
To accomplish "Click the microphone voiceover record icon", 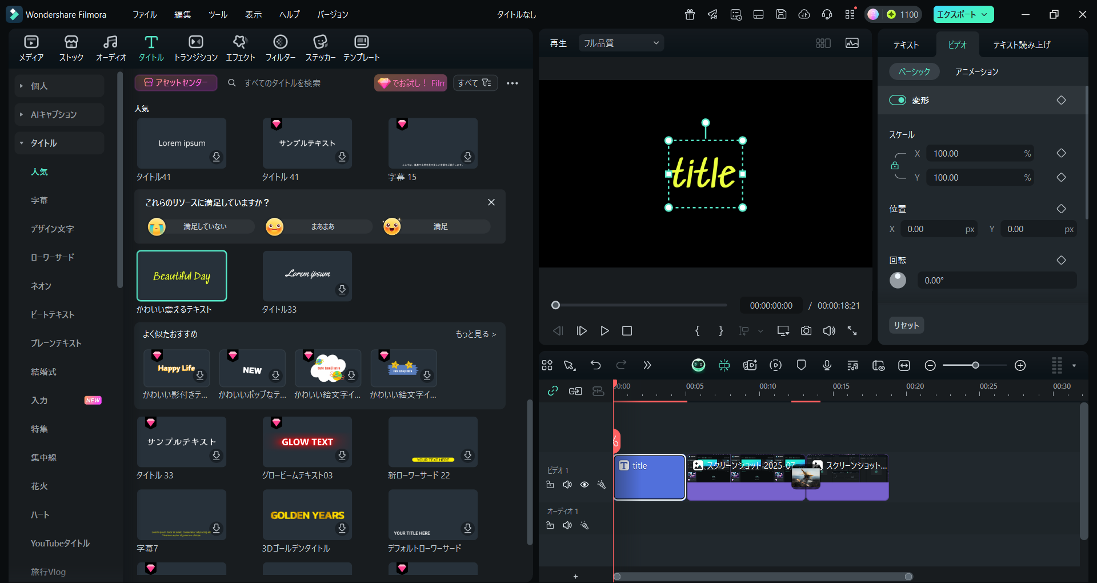I will pos(827,365).
